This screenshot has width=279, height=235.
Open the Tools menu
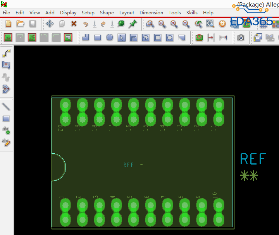pyautogui.click(x=175, y=13)
